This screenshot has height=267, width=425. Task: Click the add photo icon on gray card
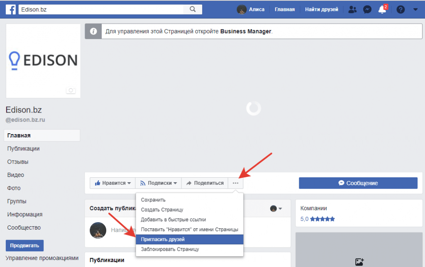tap(359, 262)
